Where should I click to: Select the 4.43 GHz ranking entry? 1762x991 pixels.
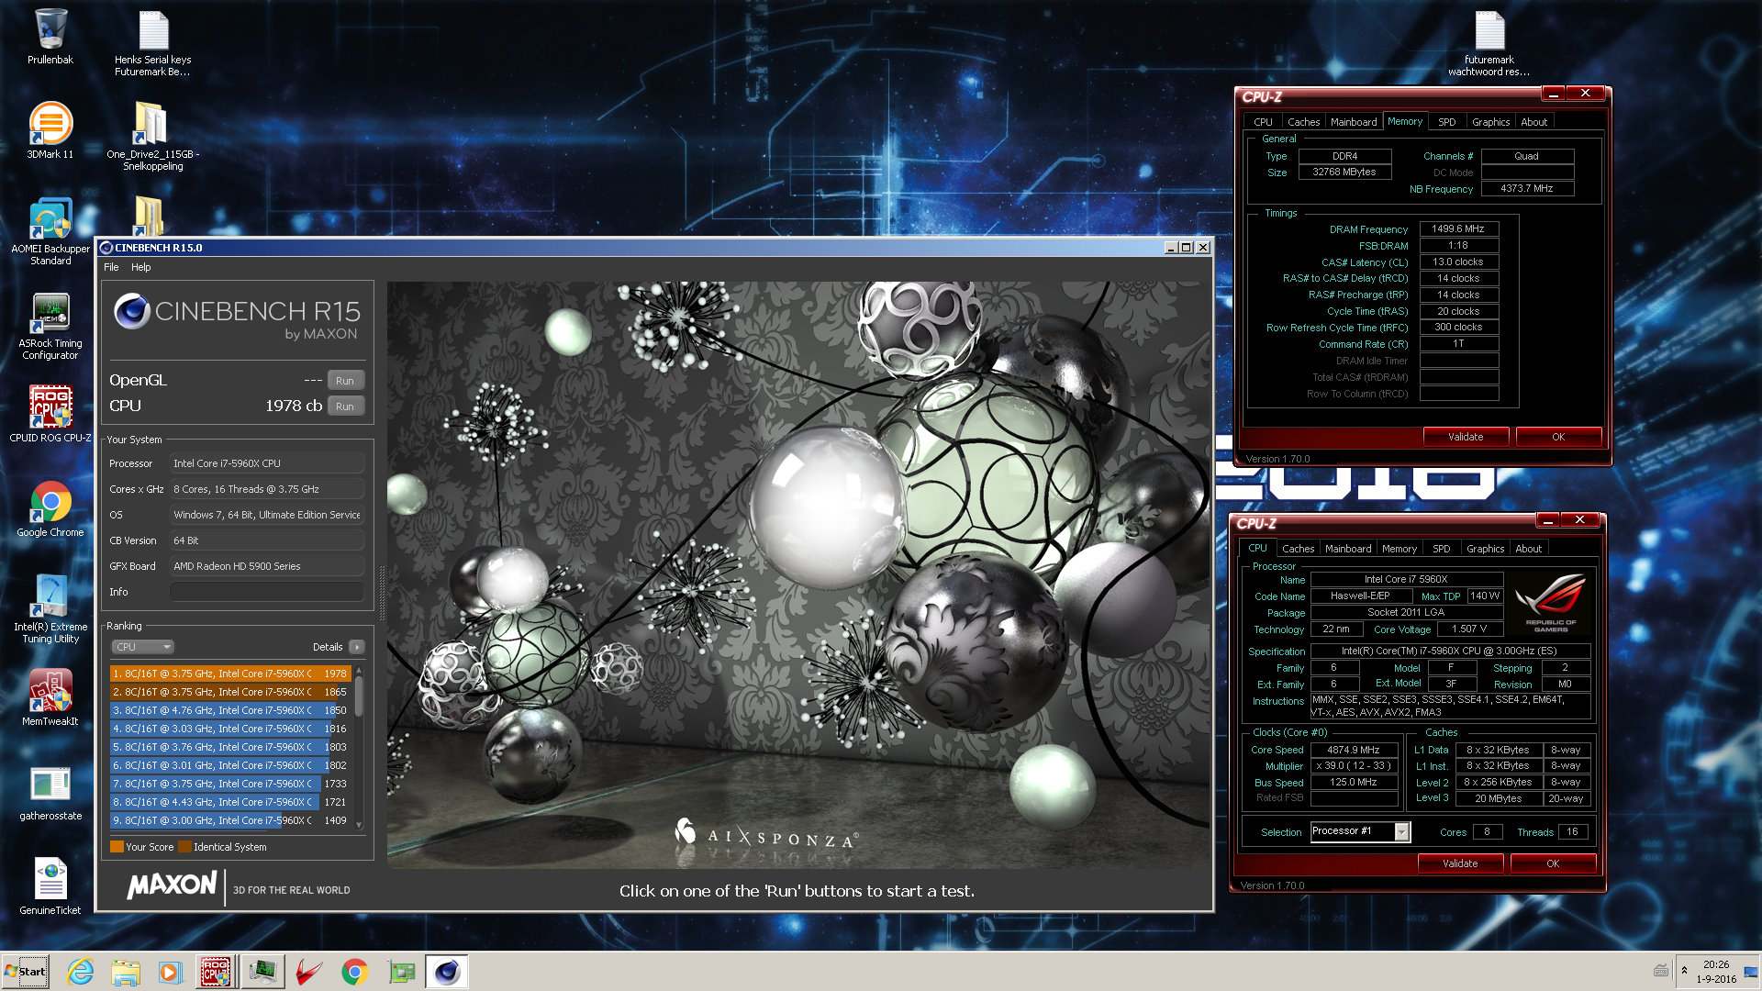[230, 802]
